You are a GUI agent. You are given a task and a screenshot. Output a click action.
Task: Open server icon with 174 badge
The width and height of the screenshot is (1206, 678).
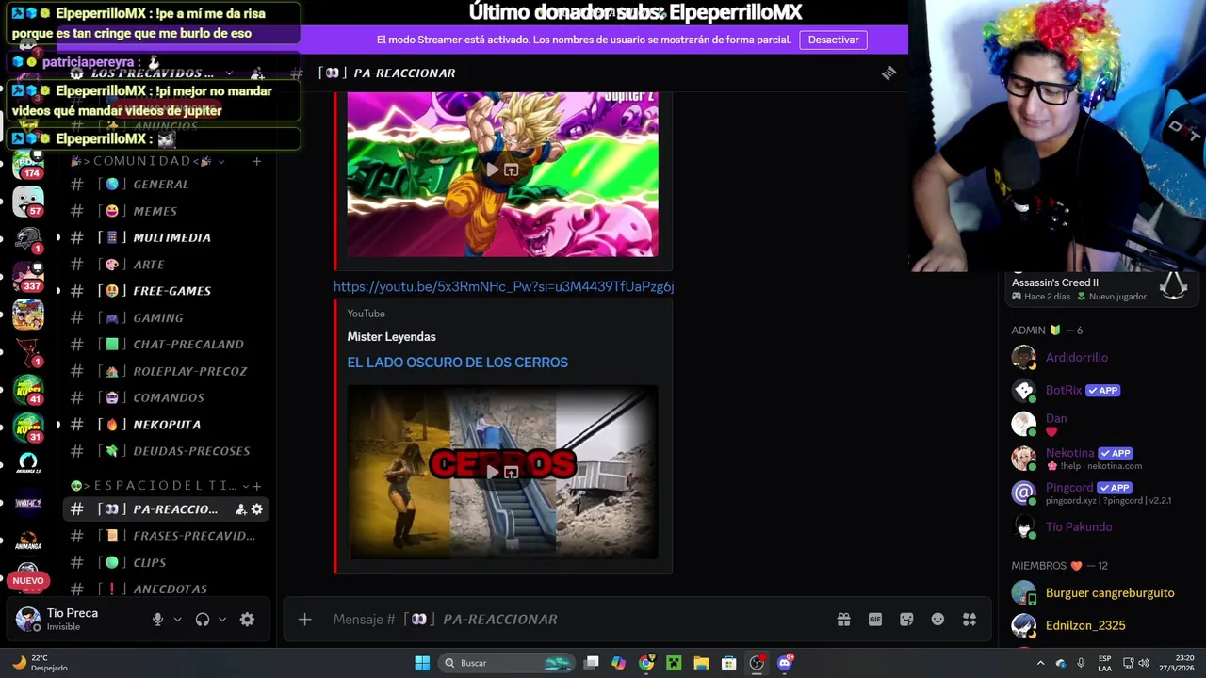(28, 163)
